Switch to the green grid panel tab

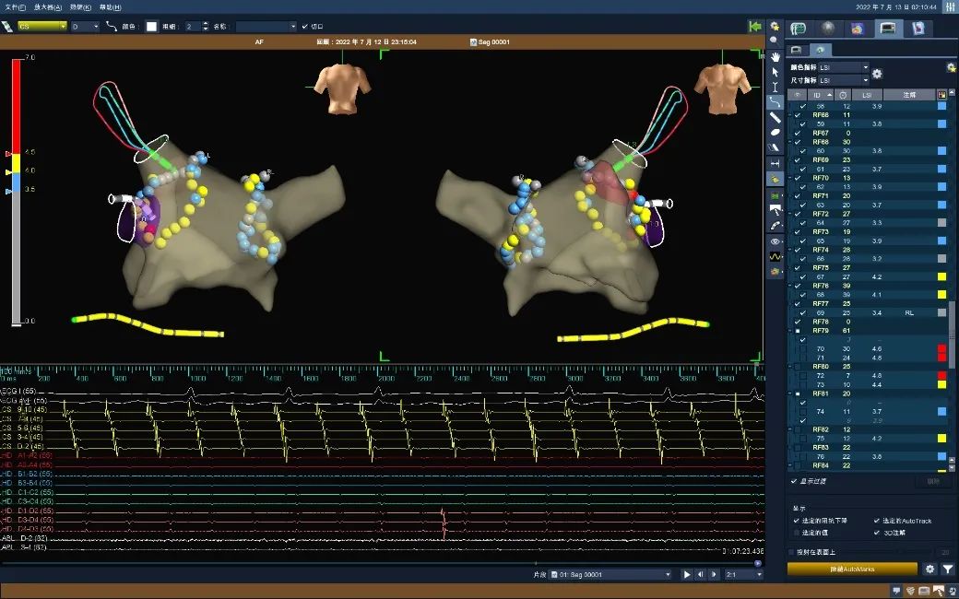click(798, 29)
